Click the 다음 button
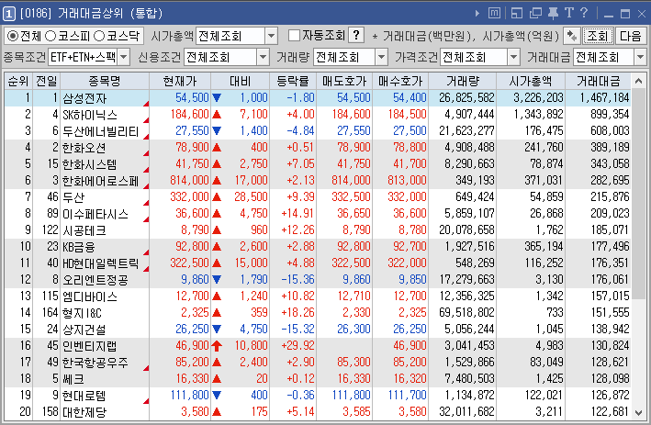 point(630,36)
